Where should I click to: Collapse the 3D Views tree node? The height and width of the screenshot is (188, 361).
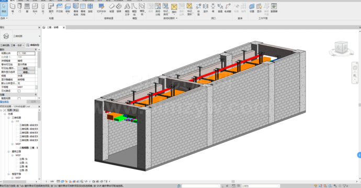[9, 118]
